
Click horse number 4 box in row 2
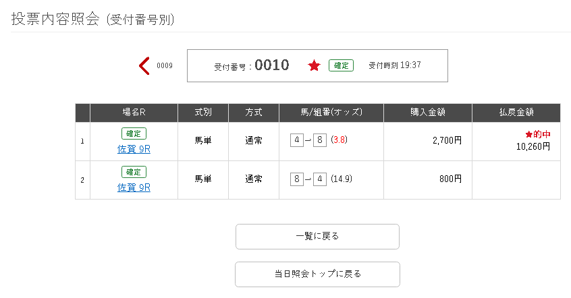320,179
